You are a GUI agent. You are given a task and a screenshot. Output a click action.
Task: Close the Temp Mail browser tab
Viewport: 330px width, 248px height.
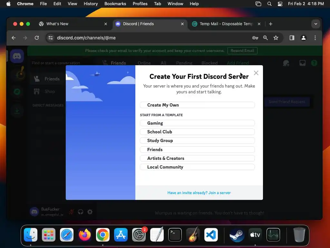pos(259,24)
